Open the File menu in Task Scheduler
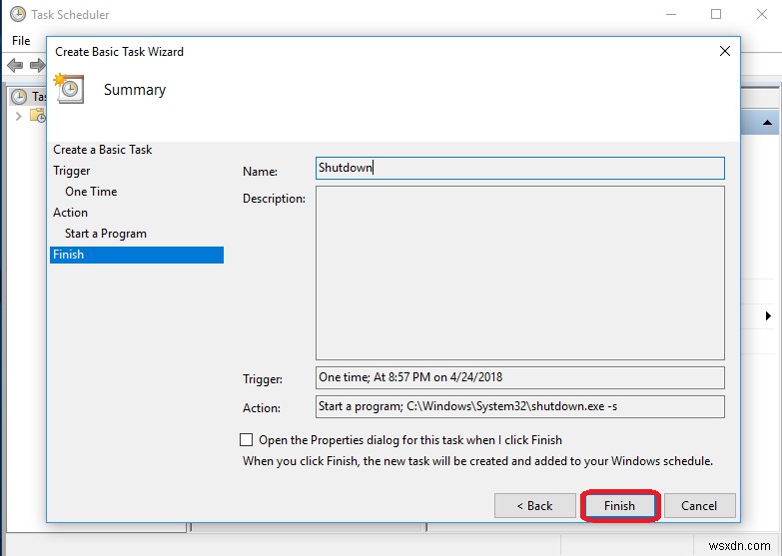This screenshot has height=556, width=782. point(21,40)
